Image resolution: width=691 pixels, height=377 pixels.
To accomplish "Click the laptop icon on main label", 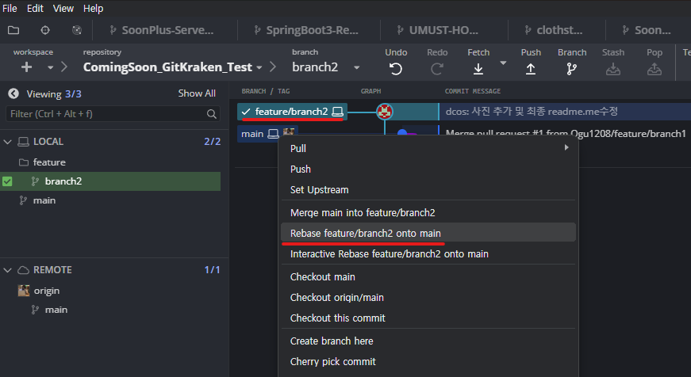I will 273,134.
